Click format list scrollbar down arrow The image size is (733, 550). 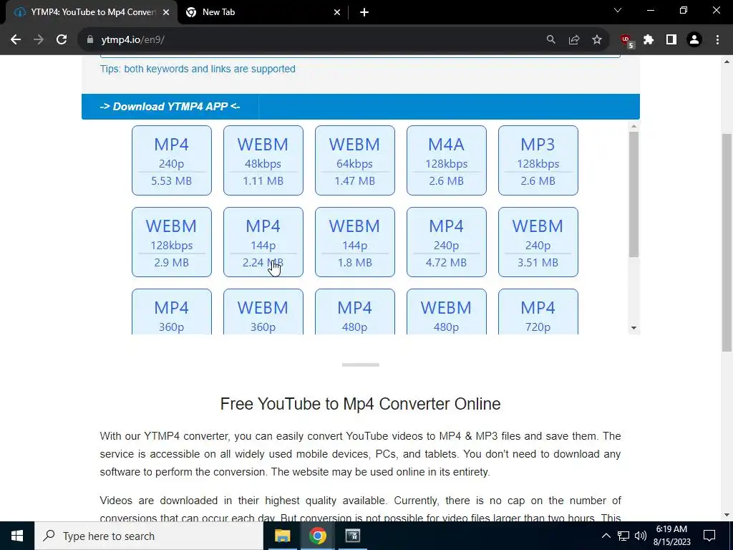pos(634,328)
